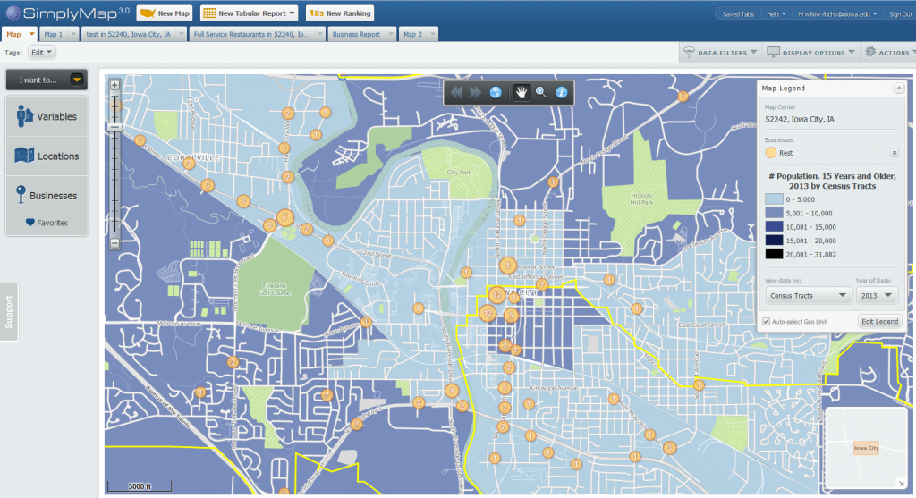Screen dimensions: 916x498
Task: Open the user account menu
Action: click(836, 14)
